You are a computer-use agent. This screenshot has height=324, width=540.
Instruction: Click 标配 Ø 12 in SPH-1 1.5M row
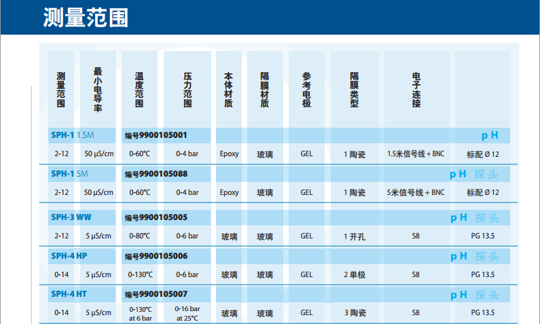483,154
